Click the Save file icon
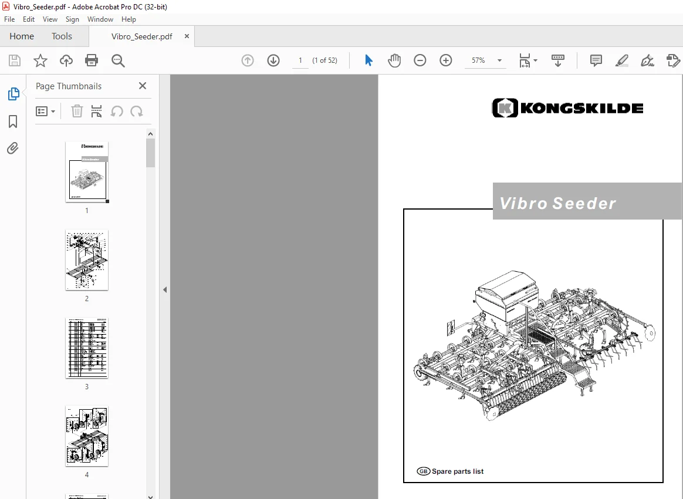This screenshot has width=683, height=499. pyautogui.click(x=15, y=60)
